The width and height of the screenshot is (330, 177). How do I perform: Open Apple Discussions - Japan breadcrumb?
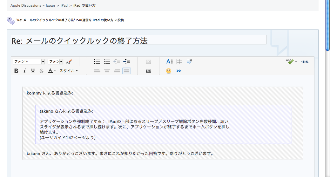(x=33, y=6)
